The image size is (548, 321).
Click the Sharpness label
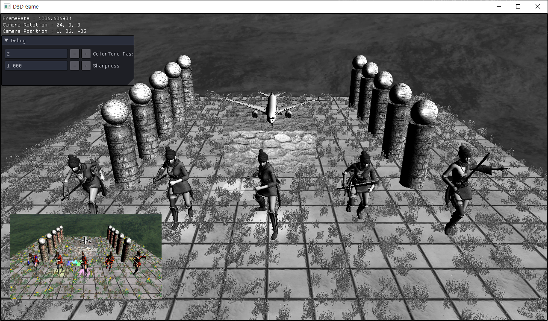pos(106,66)
